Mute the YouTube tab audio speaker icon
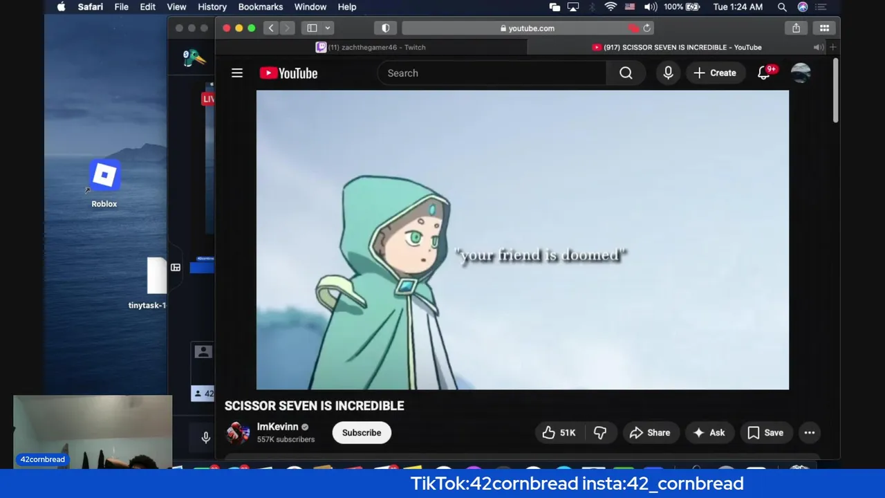The width and height of the screenshot is (885, 498). tap(818, 47)
